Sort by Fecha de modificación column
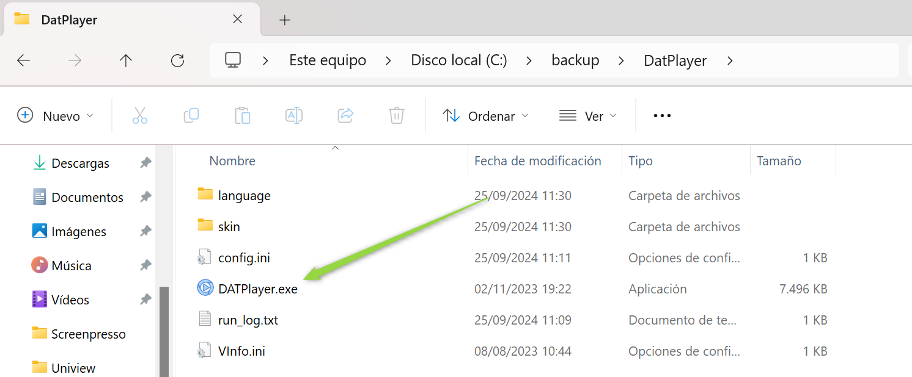Viewport: 912px width, 377px height. point(538,161)
